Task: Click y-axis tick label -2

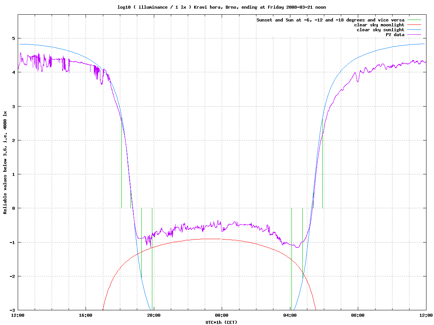Action: (x=12, y=276)
